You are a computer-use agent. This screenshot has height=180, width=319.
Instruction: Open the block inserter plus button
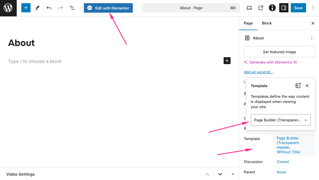[26, 8]
